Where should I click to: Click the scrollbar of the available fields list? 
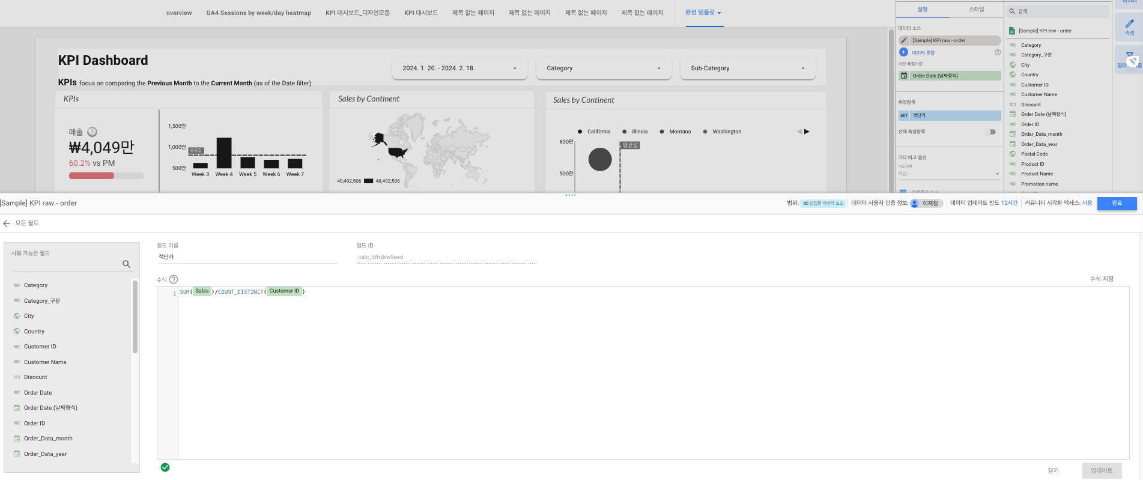pos(135,317)
